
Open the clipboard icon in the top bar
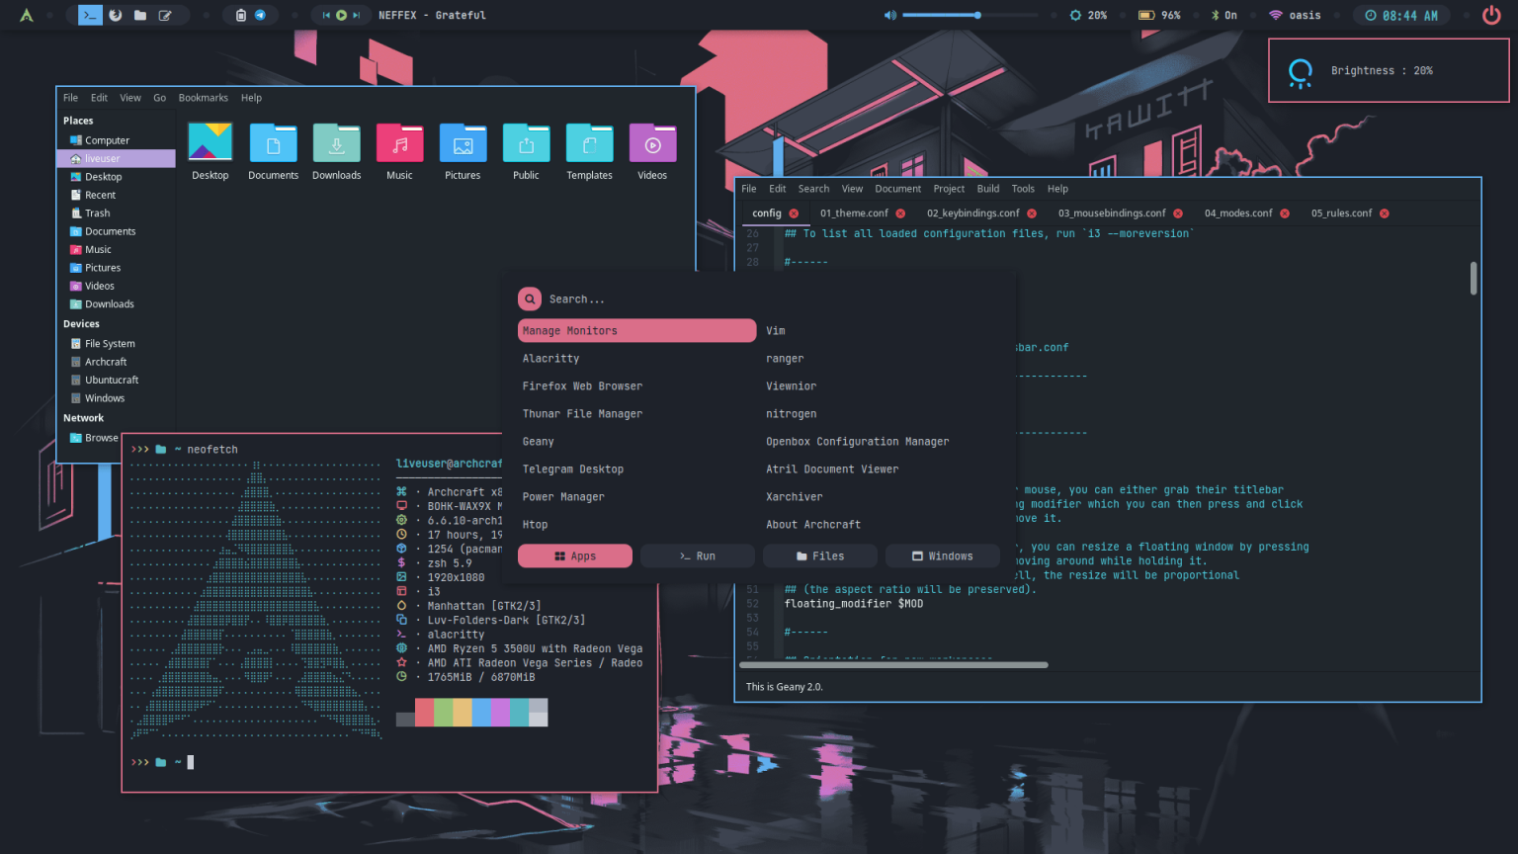241,15
